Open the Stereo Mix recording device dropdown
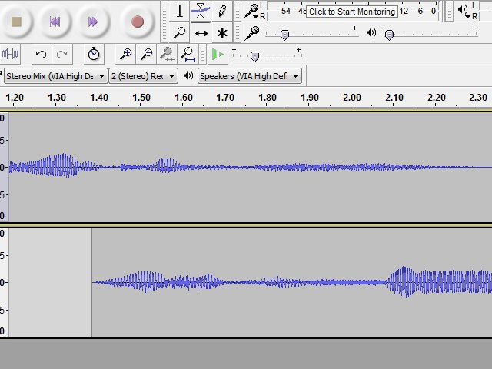Image resolution: width=492 pixels, height=369 pixels. (x=55, y=75)
